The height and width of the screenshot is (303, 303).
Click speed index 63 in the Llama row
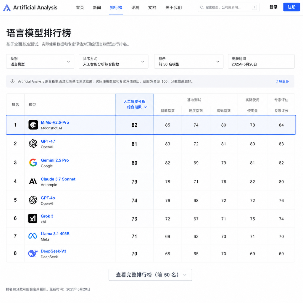click(x=196, y=236)
